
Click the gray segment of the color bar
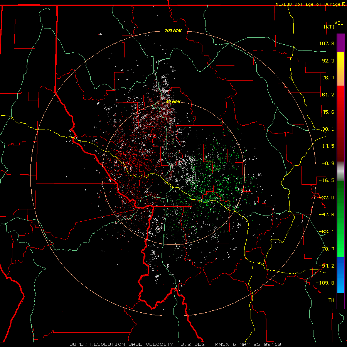[x=340, y=172]
